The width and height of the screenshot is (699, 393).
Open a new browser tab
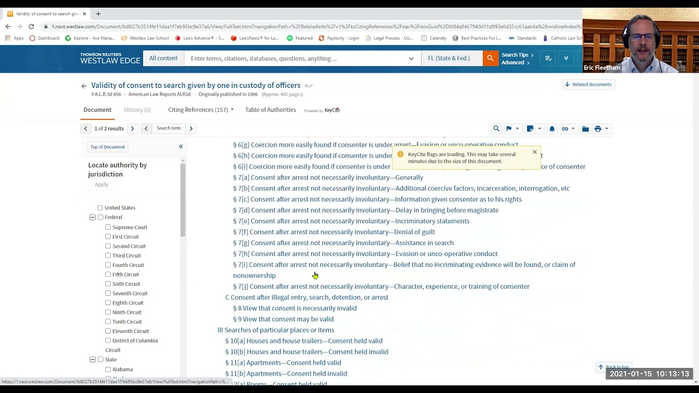[98, 14]
